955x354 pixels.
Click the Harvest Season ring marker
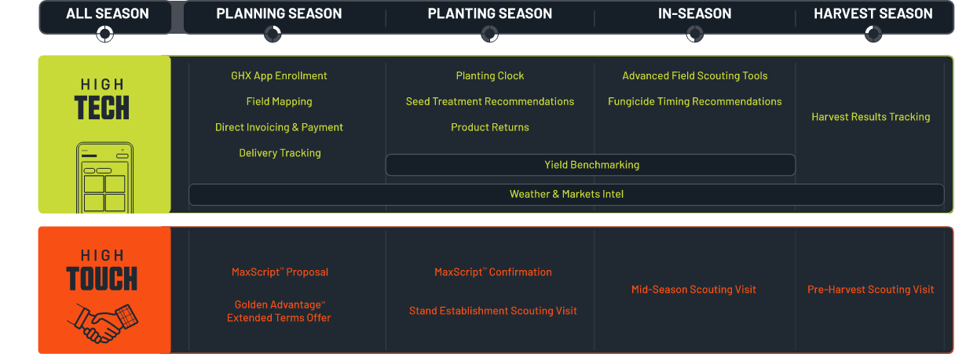873,34
